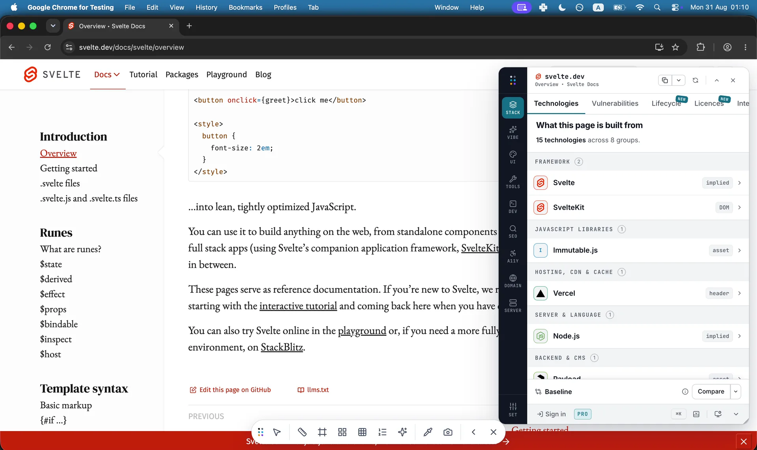Image resolution: width=757 pixels, height=450 pixels.
Task: Expand the Node.js technology row
Action: (638, 336)
